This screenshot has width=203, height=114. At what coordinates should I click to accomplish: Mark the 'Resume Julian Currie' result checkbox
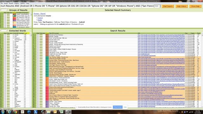click(x=38, y=40)
